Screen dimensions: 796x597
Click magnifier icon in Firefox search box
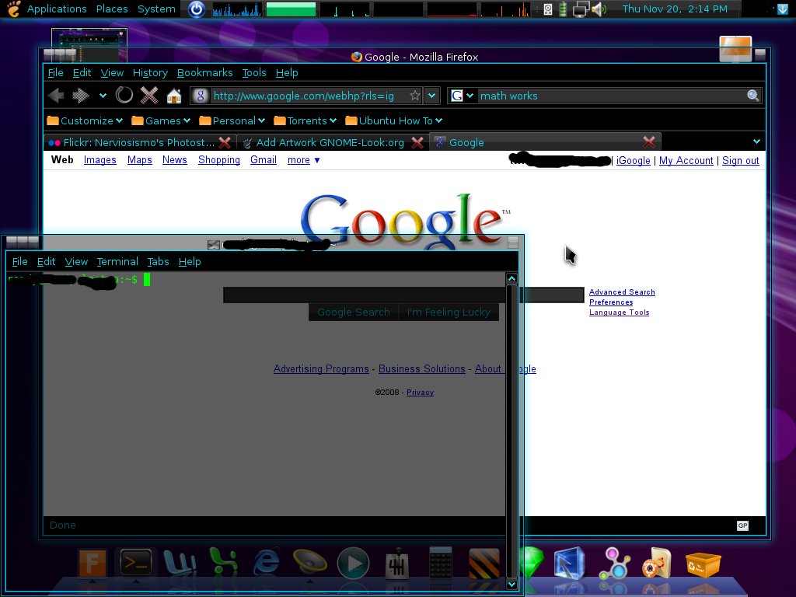(752, 96)
